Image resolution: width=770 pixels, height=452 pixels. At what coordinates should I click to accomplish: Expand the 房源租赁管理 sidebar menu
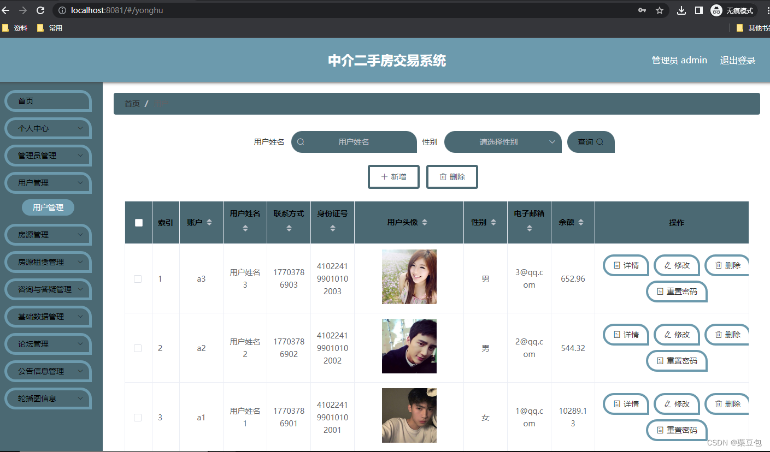[48, 262]
